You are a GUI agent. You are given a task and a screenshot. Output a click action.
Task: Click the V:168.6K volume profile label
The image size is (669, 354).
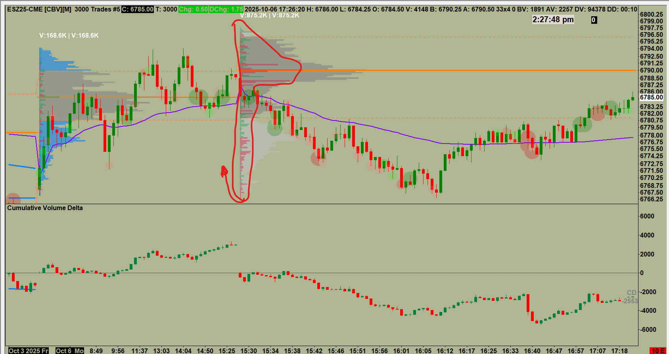69,35
